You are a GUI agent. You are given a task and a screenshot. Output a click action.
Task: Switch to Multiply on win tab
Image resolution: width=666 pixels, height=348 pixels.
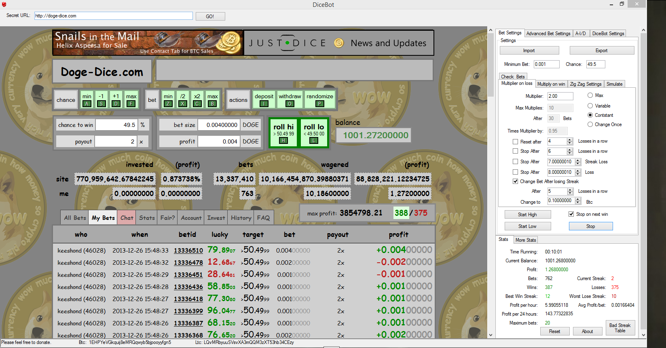coord(551,84)
